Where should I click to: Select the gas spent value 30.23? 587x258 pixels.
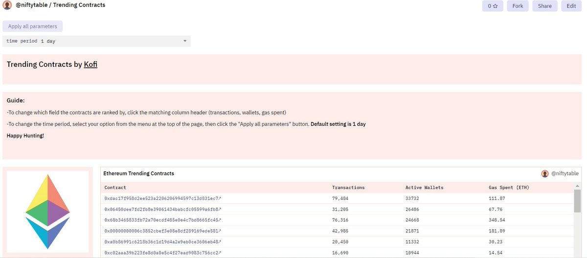click(495, 241)
